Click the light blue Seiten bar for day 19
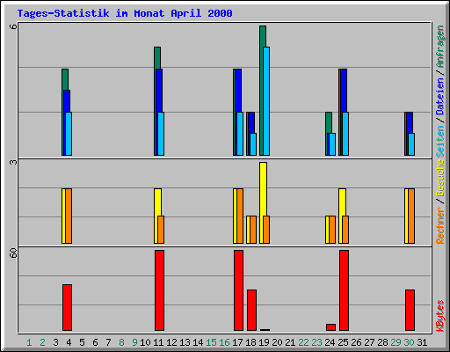Screen dimensions: 450x352 pyautogui.click(x=266, y=101)
